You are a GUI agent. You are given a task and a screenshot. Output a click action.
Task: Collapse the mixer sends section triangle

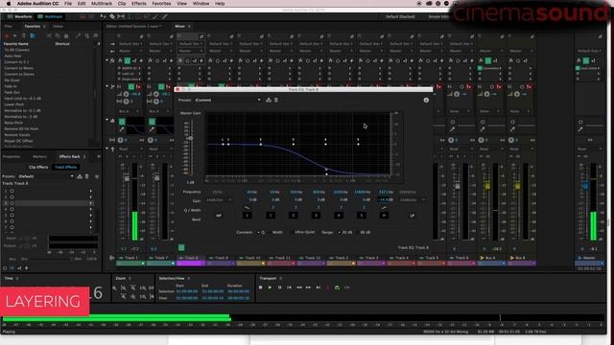coord(106,86)
